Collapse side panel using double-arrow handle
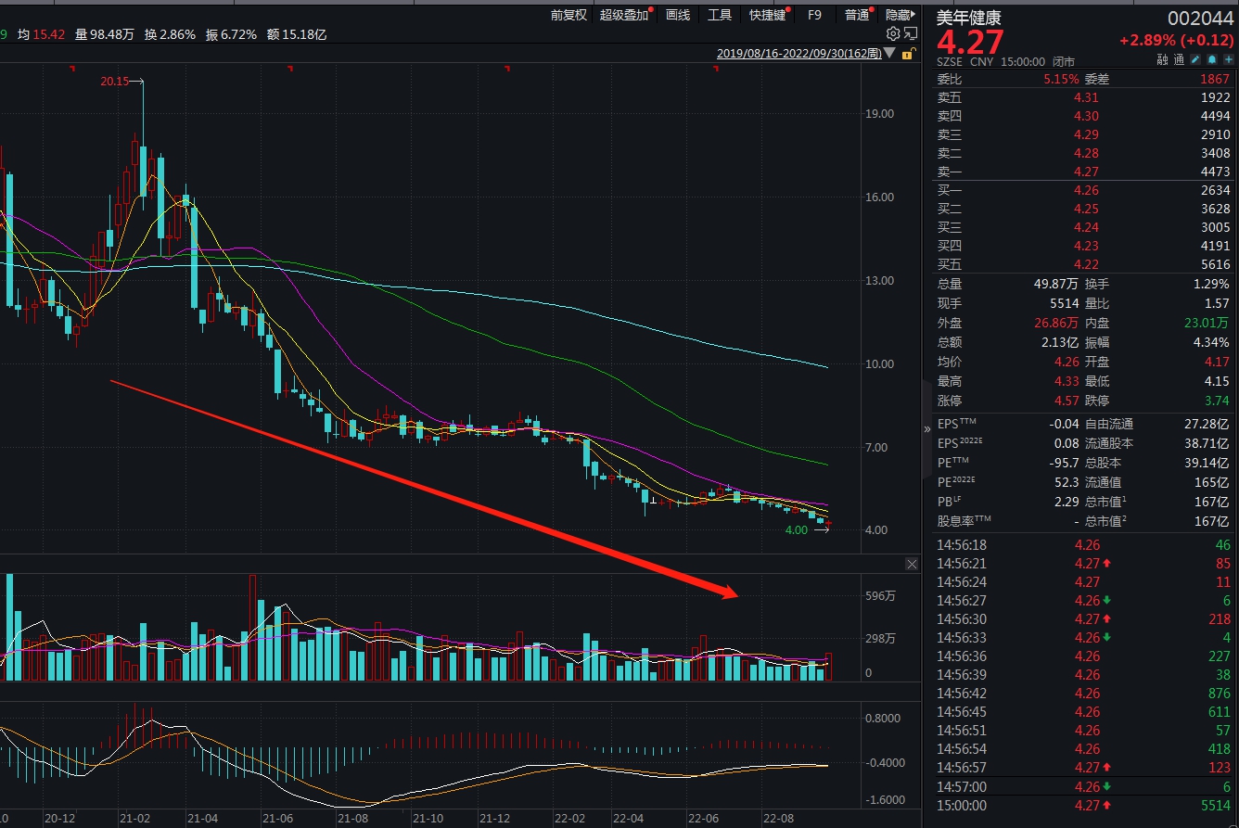Screen dimensions: 1239x828 point(927,429)
